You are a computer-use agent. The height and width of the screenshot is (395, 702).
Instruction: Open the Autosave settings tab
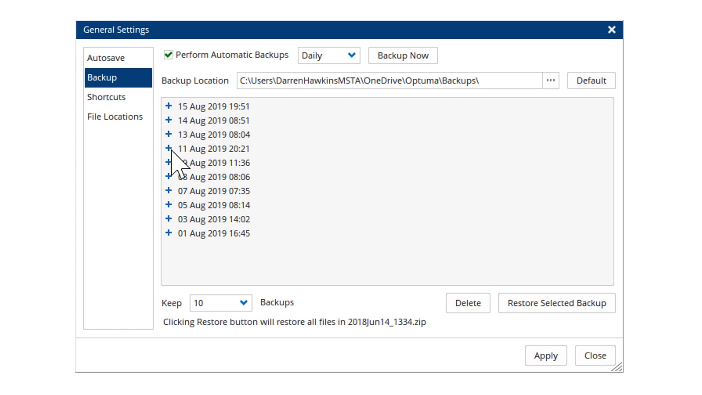pyautogui.click(x=118, y=58)
